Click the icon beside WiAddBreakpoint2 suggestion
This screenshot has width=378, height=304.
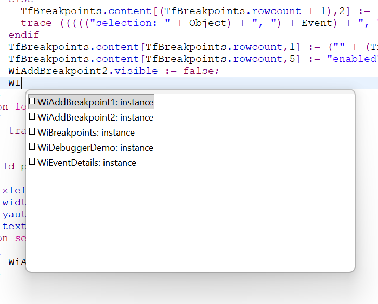[32, 117]
